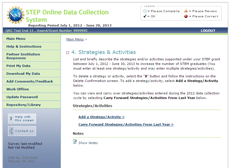229x168 pixels.
Task: Click the LOGOUT button
Action: click(208, 31)
